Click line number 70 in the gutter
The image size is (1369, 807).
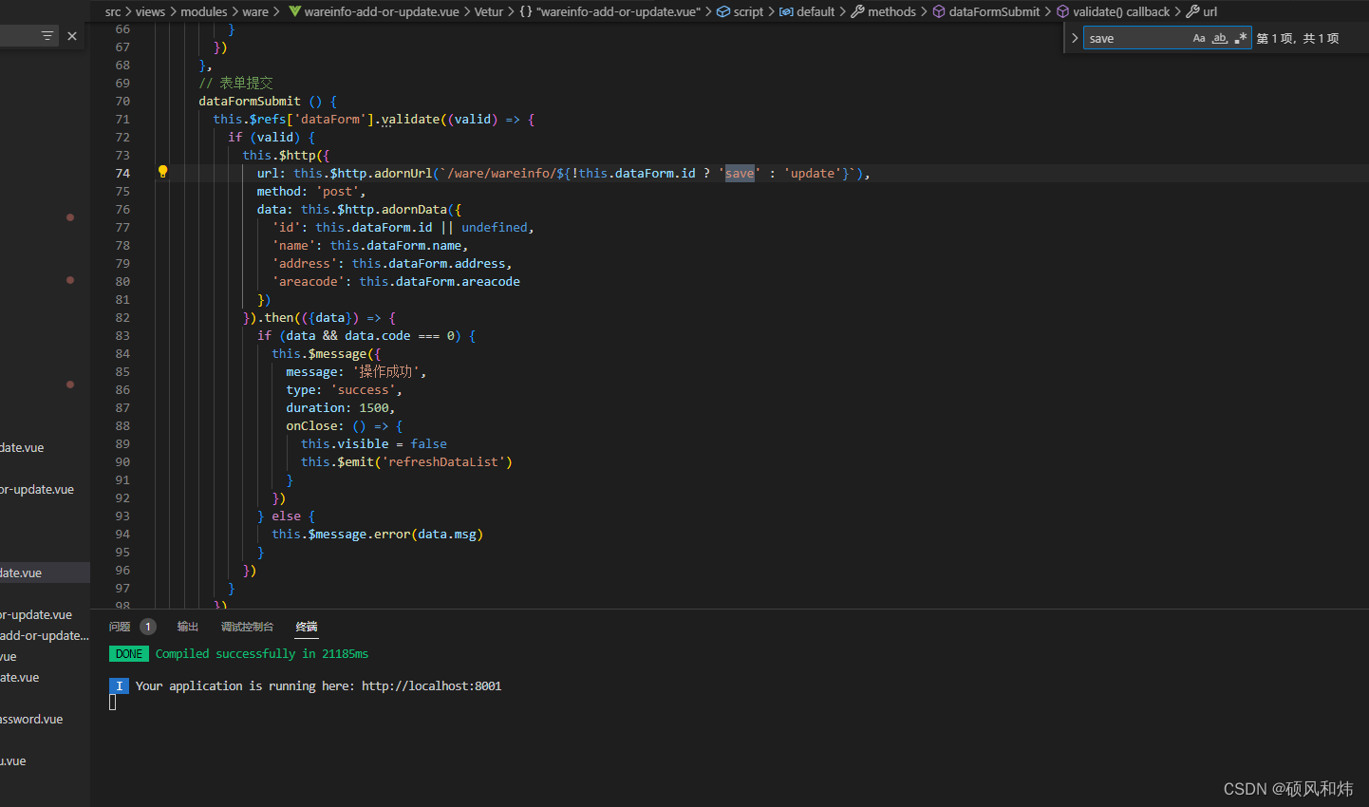click(122, 101)
